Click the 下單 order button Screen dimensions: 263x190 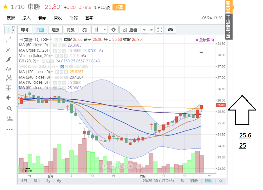coord(119,7)
